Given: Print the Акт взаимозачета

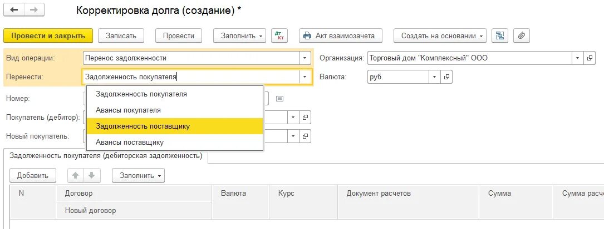Looking at the screenshot, I should coord(340,35).
